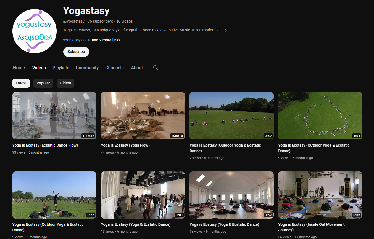The image size is (374, 239).
Task: Open the 0:59 outdoor yoga video thumbnail
Action: [231, 116]
